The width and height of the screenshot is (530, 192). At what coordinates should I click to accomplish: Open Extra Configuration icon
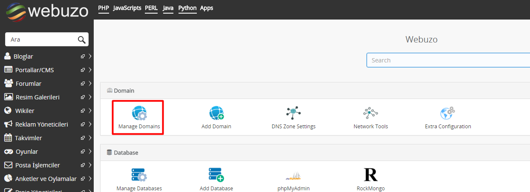coord(448,113)
